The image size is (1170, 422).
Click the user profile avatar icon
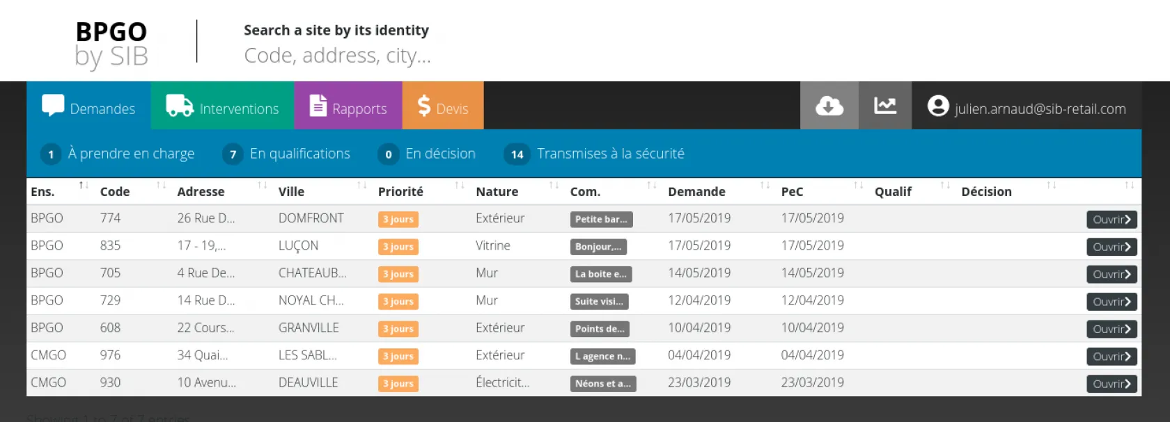(x=938, y=106)
